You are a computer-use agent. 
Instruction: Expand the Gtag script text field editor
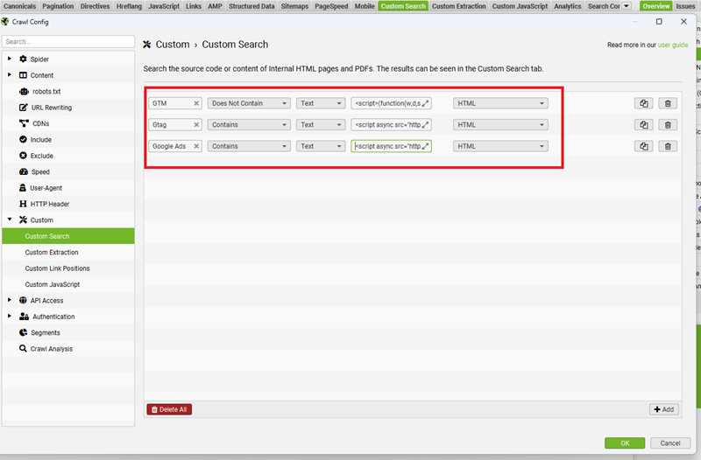pyautogui.click(x=425, y=124)
